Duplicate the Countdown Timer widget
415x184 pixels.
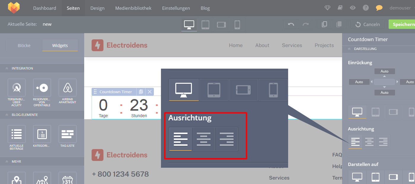(x=141, y=92)
